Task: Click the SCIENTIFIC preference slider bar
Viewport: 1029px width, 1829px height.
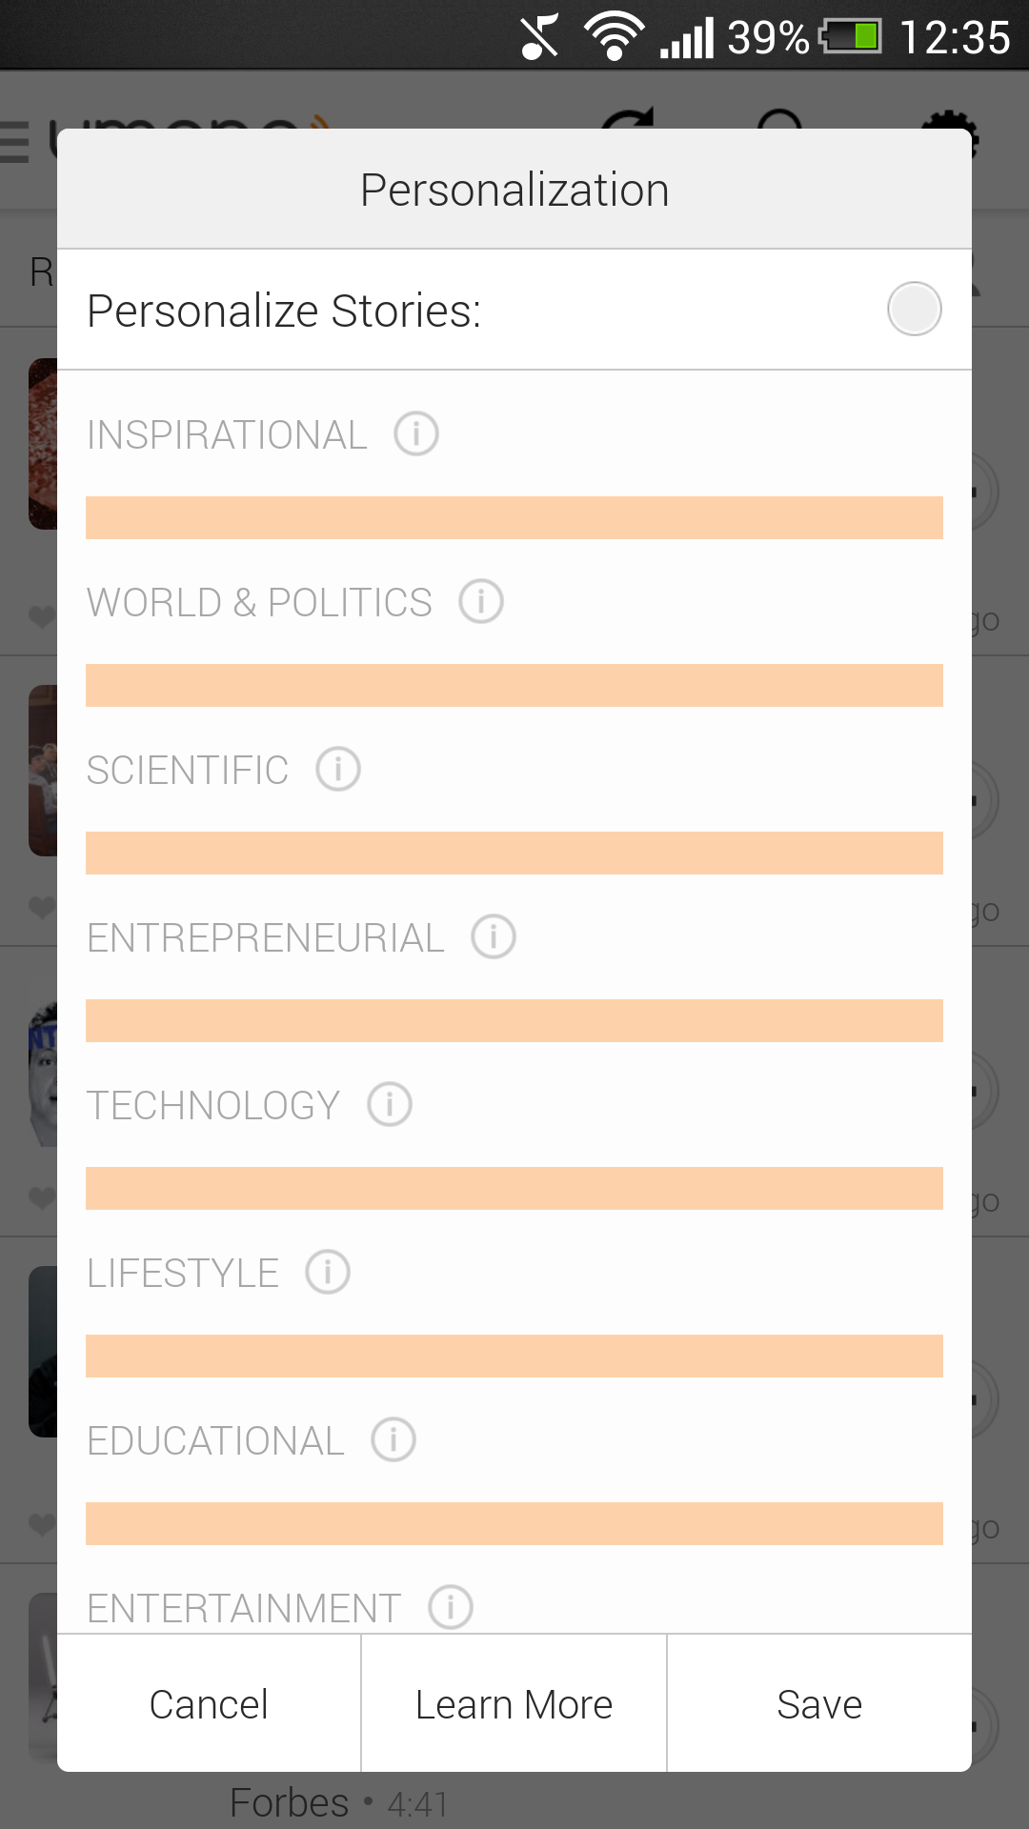Action: click(514, 854)
